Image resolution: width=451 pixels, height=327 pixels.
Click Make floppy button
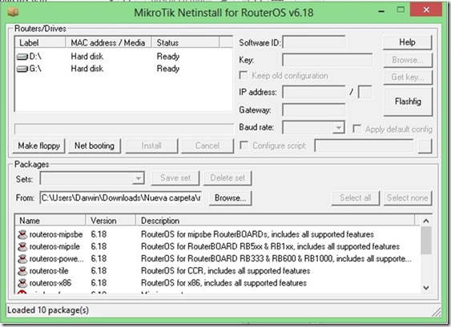tap(38, 146)
